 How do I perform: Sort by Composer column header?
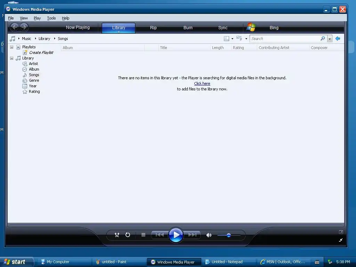pyautogui.click(x=327, y=48)
